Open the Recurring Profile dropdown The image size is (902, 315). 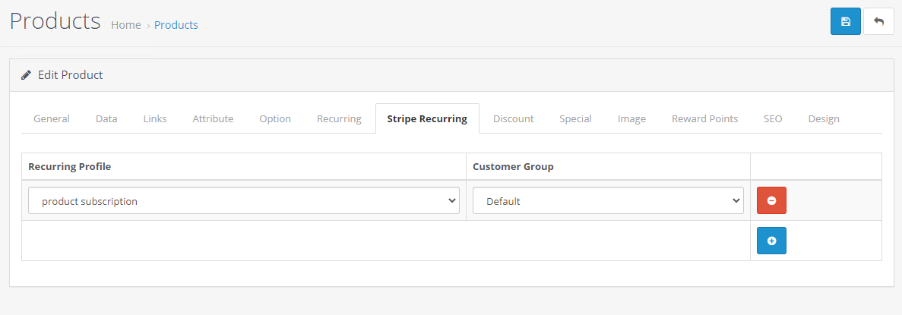click(x=244, y=200)
